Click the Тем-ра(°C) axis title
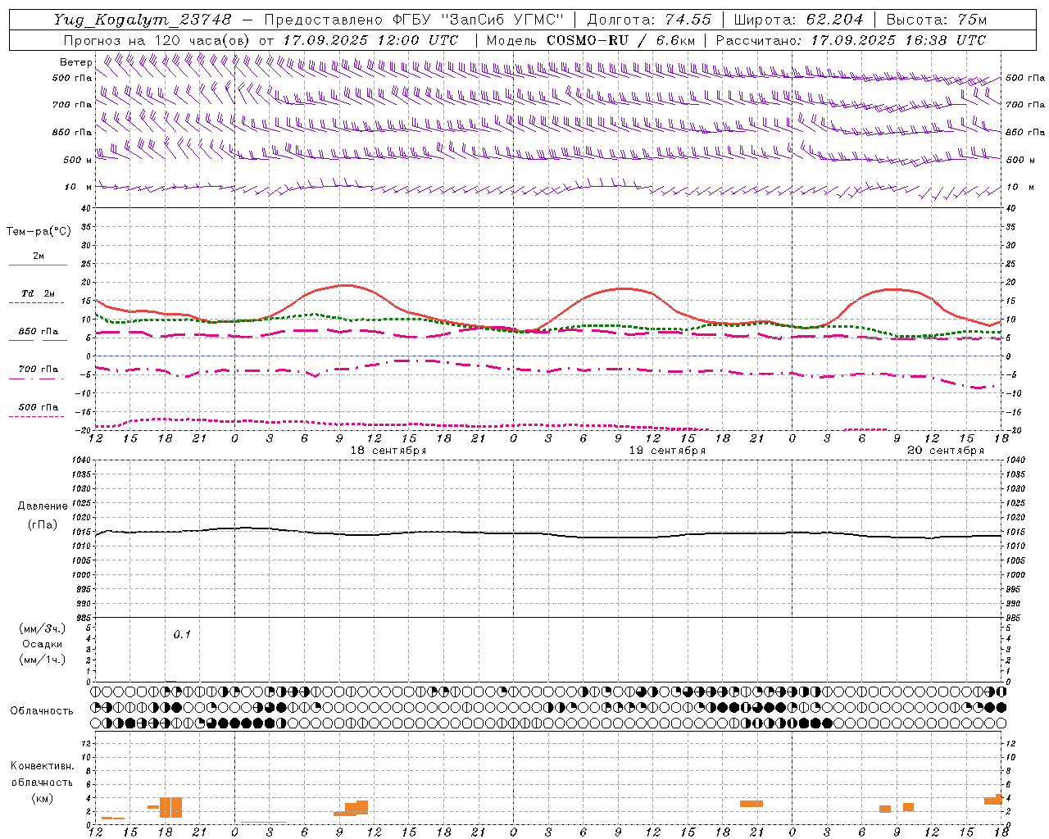 39,232
